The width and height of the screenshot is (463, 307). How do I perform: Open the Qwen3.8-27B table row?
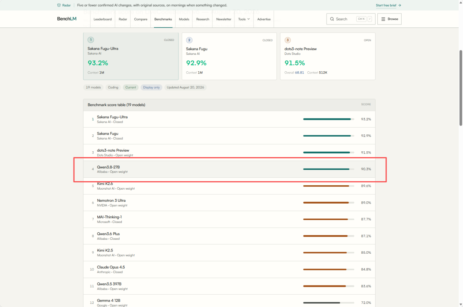click(229, 169)
